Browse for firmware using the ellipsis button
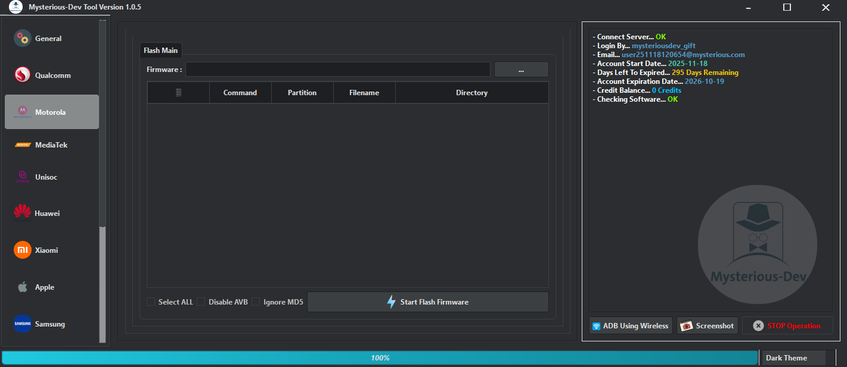Viewport: 847px width, 367px height. [521, 69]
